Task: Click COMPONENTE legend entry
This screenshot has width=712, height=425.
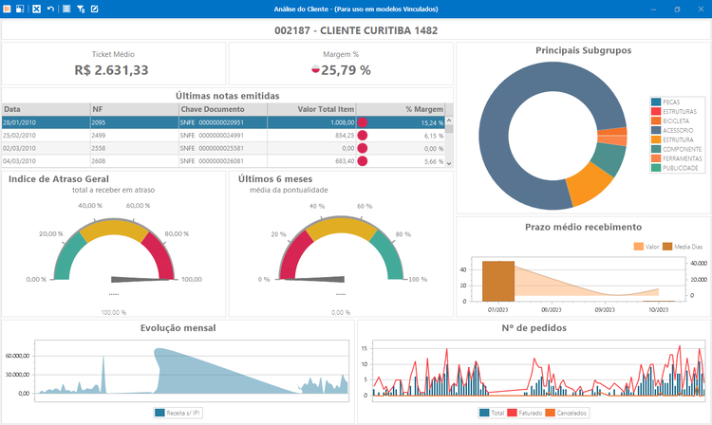Action: pyautogui.click(x=676, y=149)
